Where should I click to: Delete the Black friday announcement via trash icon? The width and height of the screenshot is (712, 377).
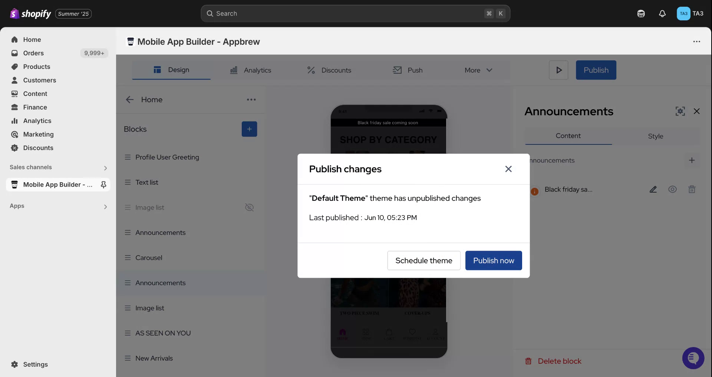(692, 190)
